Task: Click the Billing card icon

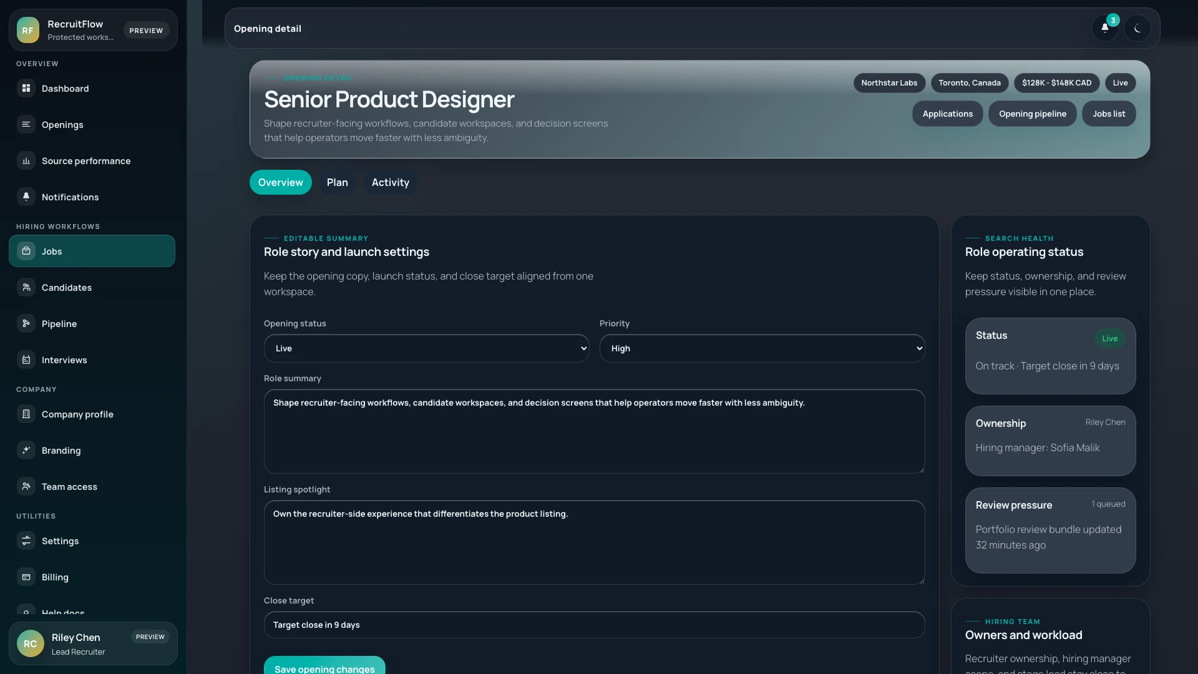Action: (26, 577)
